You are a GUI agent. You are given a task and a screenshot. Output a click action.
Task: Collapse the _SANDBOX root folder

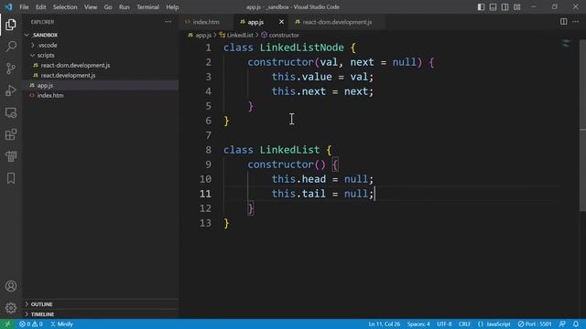tap(100, 35)
